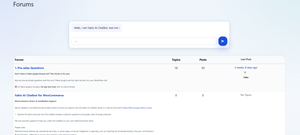Click the 'Ask any pre-purchase questions' sentence
Image resolution: width=300 pixels, height=135 pixels.
(x=61, y=80)
